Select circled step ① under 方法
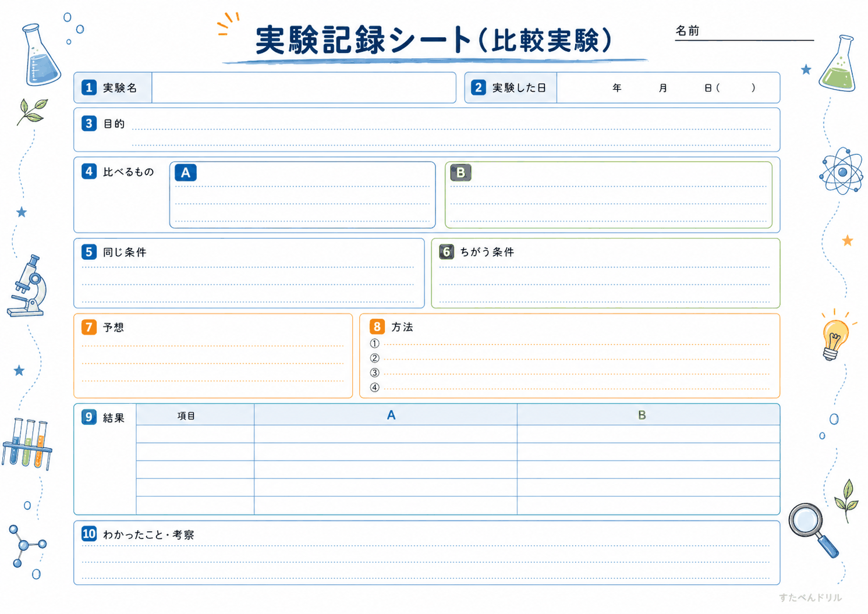Screen dimensions: 868x614 (374, 343)
